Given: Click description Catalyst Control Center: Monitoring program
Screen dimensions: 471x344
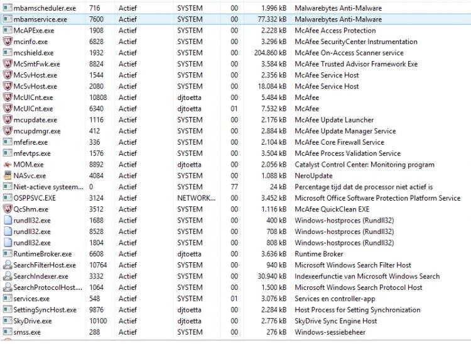Looking at the screenshot, I should coord(364,165).
